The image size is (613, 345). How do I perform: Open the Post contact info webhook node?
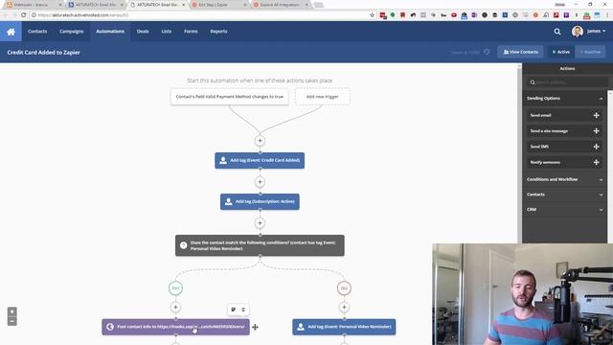pyautogui.click(x=176, y=327)
